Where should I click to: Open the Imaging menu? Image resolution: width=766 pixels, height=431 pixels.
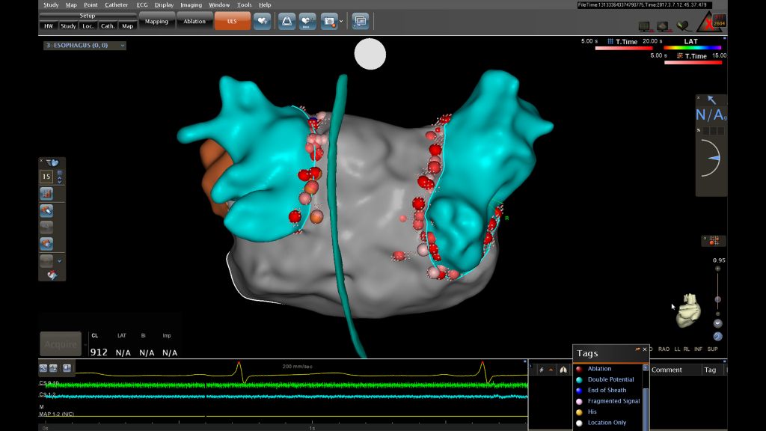(x=191, y=5)
